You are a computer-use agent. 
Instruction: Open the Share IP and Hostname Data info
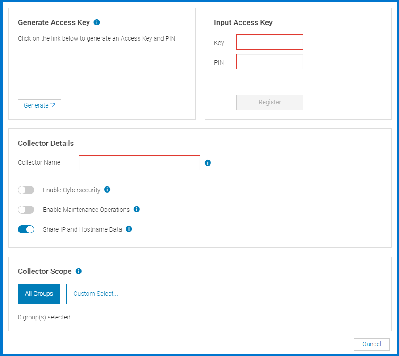[x=129, y=229]
